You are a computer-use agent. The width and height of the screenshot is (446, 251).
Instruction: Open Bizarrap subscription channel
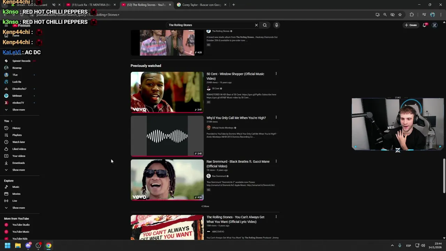click(17, 68)
